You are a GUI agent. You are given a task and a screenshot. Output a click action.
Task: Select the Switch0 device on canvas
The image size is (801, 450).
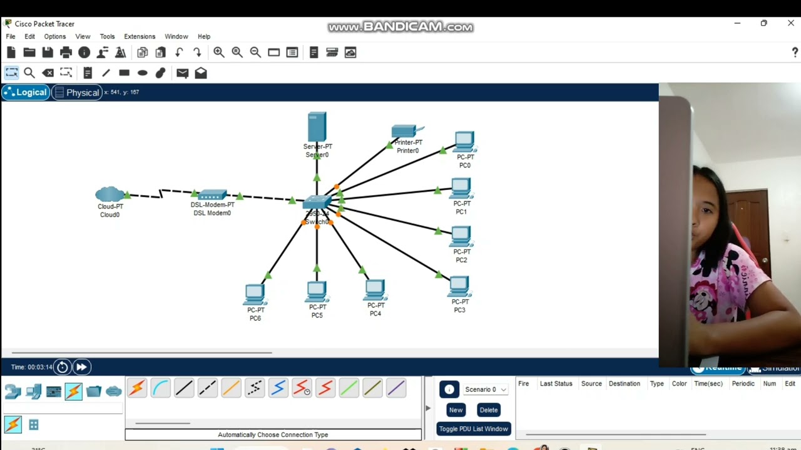317,202
